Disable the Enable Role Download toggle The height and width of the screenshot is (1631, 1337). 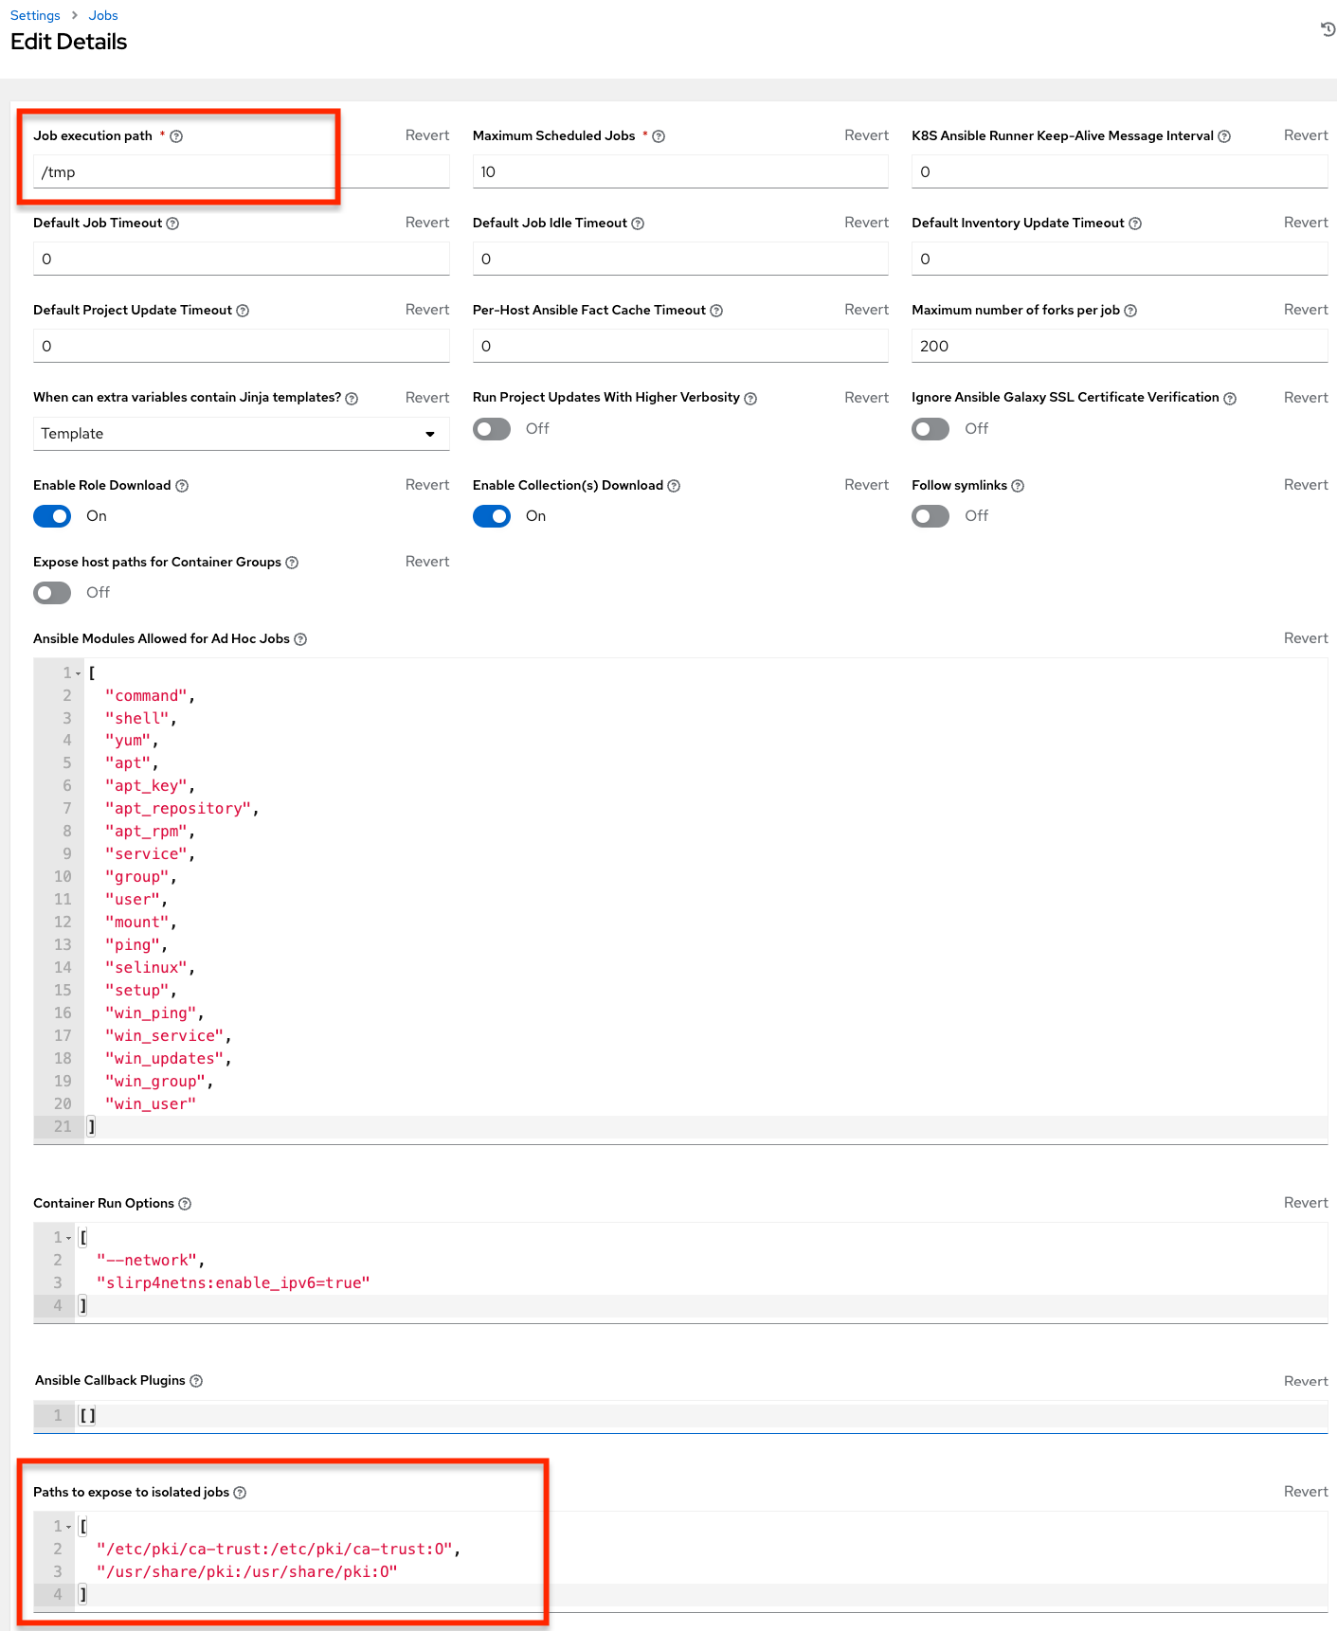coord(52,516)
